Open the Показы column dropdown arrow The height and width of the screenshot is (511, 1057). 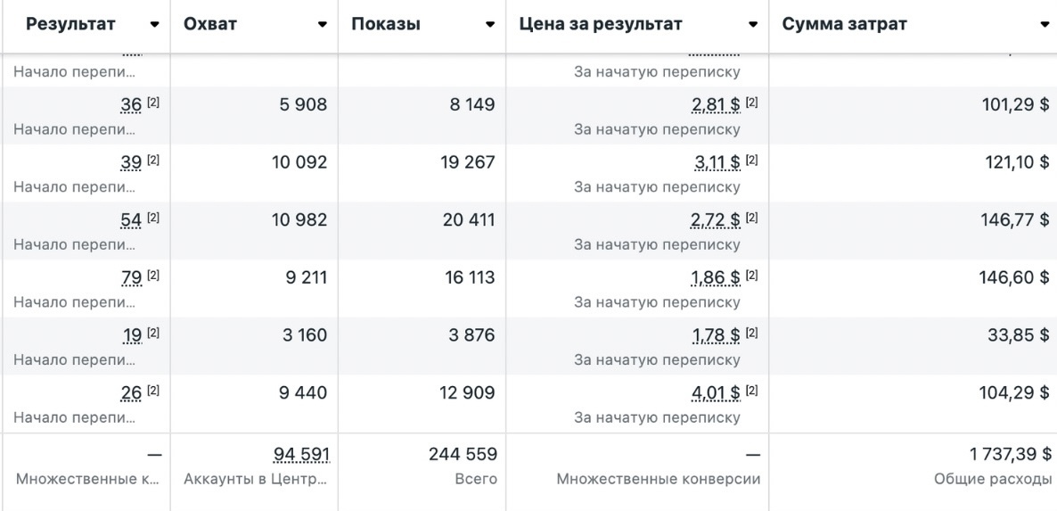coord(490,25)
